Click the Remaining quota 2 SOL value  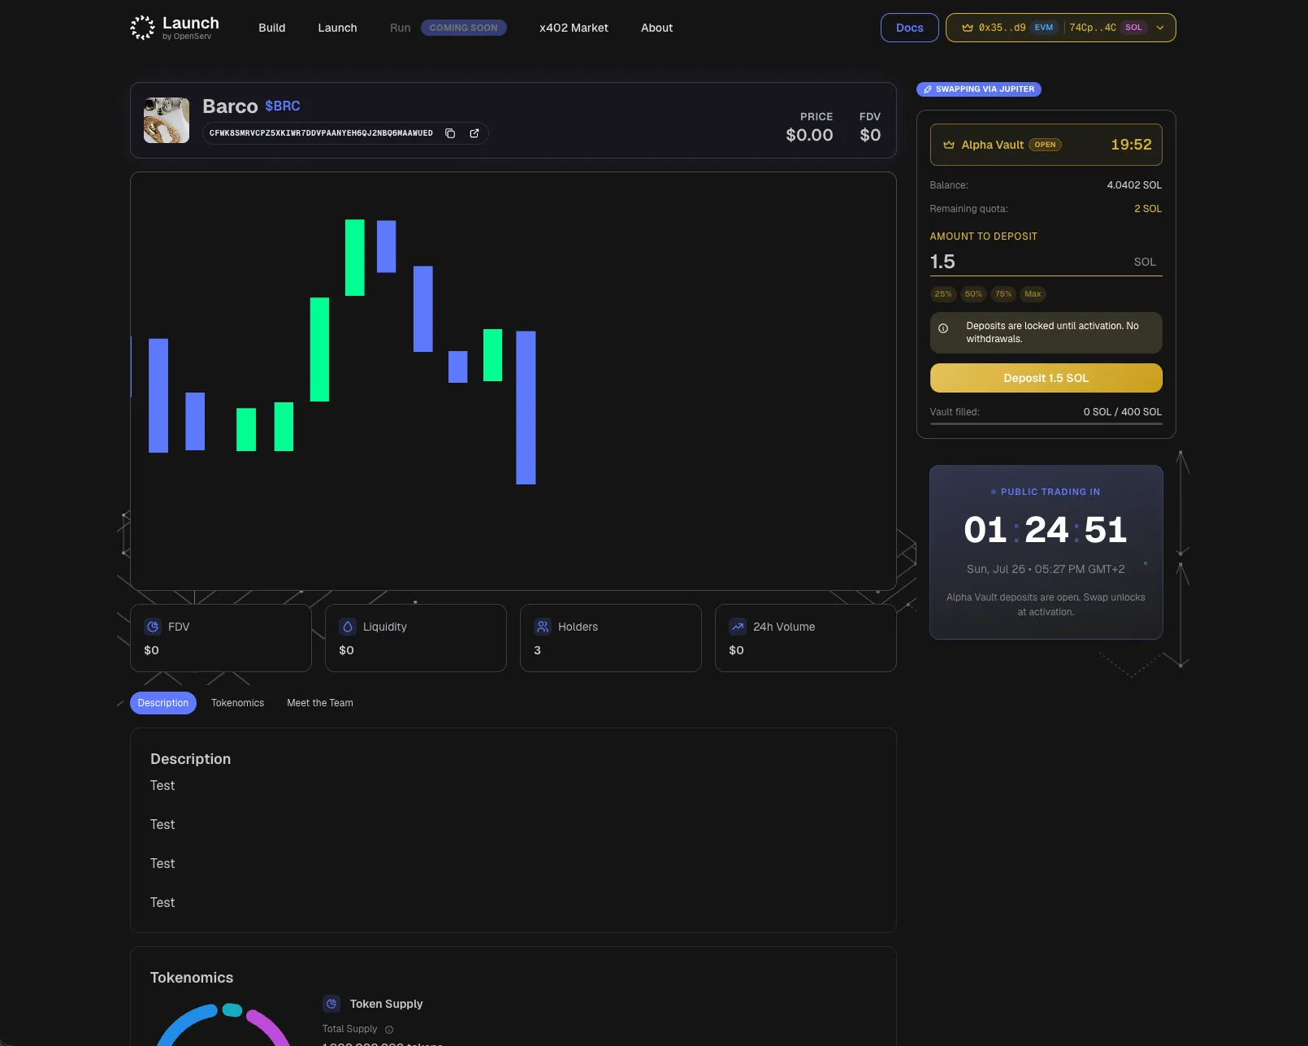pos(1148,209)
